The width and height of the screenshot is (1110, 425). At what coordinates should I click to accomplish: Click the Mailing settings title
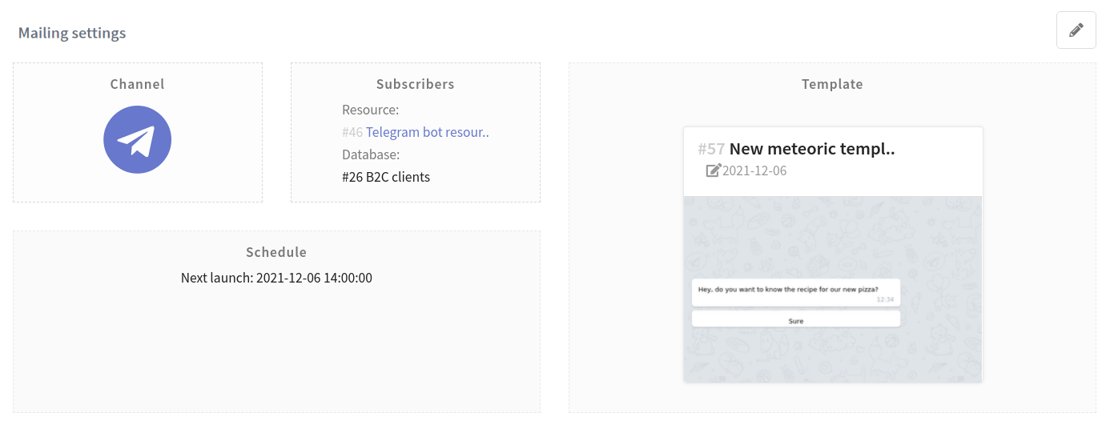point(72,33)
